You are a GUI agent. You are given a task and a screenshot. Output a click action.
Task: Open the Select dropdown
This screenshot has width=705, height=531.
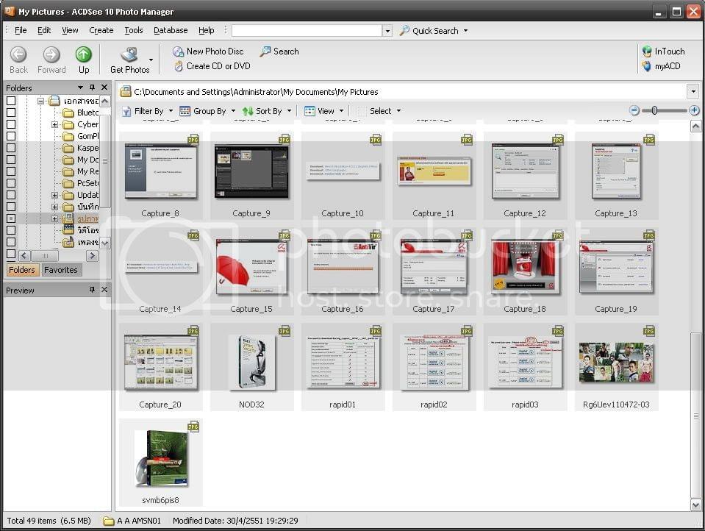point(398,111)
